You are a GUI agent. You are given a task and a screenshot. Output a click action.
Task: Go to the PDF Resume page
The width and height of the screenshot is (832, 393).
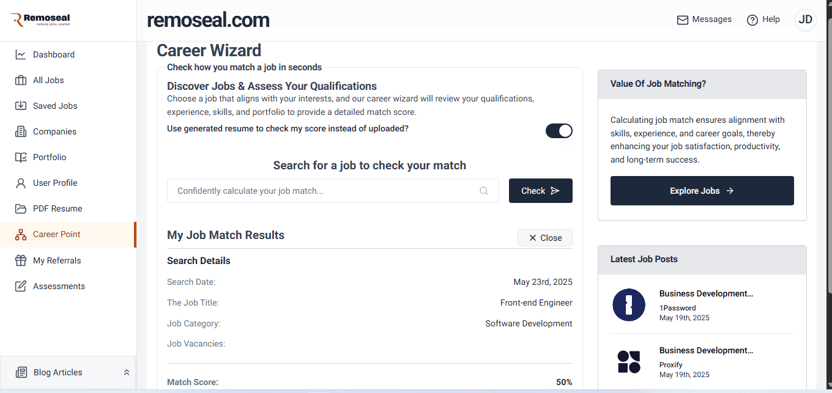(58, 208)
